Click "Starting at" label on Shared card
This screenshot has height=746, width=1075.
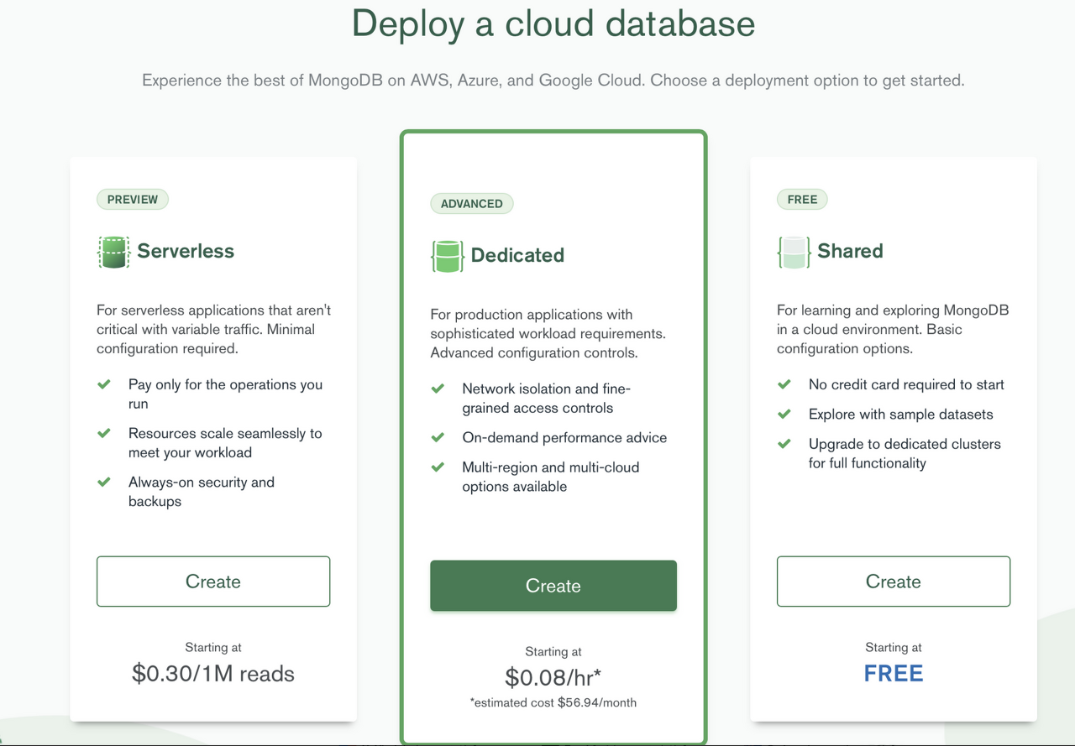[x=894, y=647]
